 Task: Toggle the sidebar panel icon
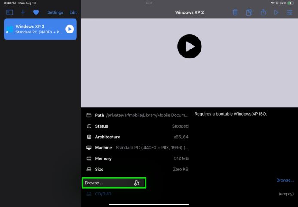click(9, 12)
